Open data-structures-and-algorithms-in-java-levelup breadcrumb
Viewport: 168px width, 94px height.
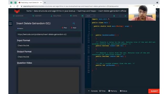55,11
